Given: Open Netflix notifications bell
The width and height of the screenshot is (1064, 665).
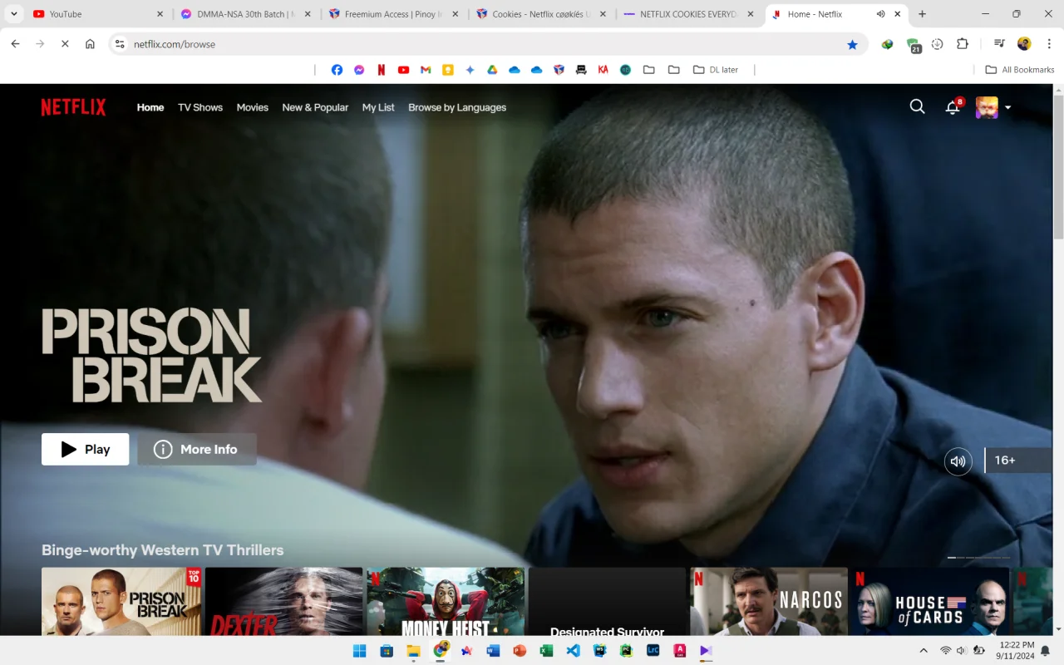Looking at the screenshot, I should (953, 107).
